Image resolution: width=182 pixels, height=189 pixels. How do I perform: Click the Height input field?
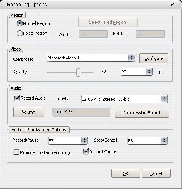(150, 34)
